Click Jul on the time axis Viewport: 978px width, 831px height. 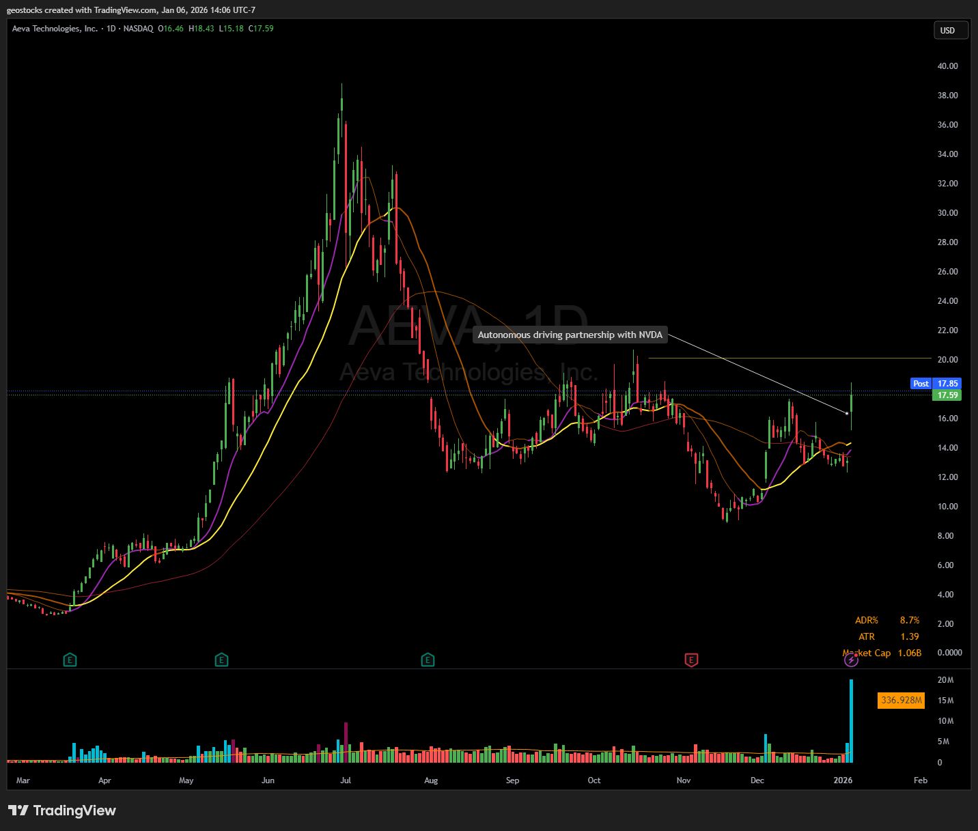coord(346,780)
